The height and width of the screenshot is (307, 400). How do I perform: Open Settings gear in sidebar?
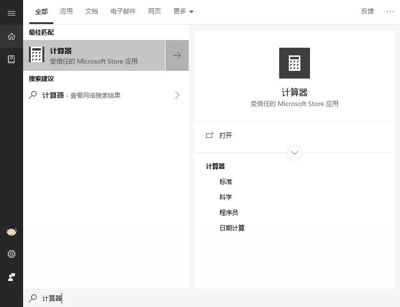pyautogui.click(x=12, y=254)
